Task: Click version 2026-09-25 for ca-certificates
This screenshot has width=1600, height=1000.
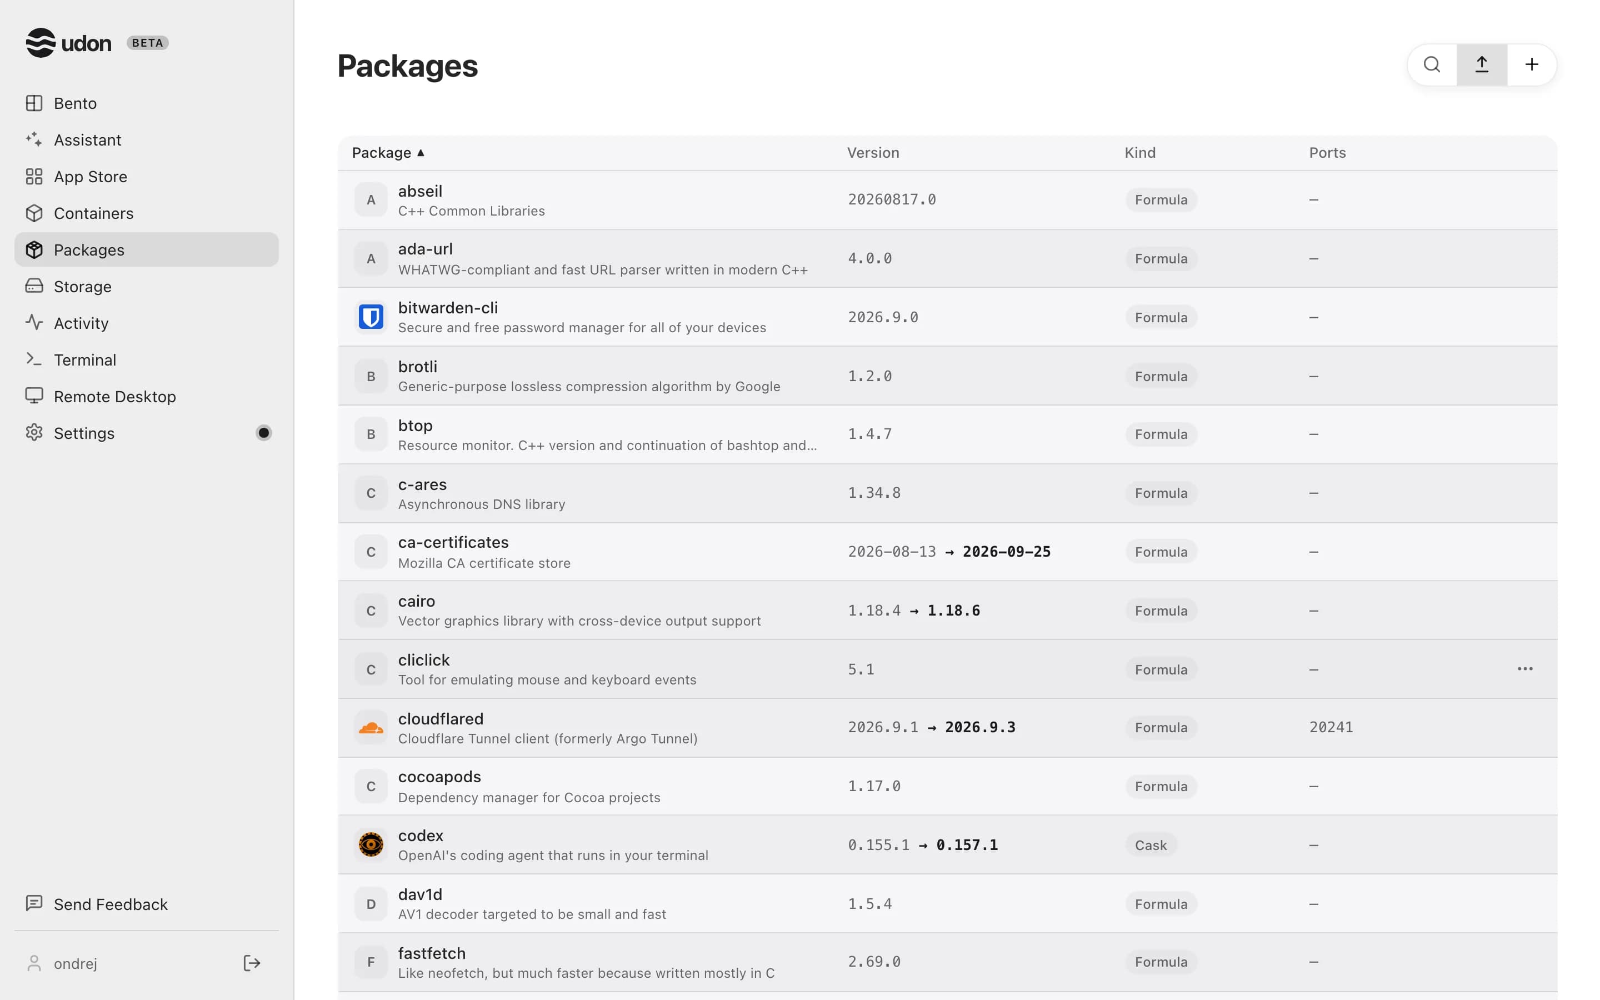Action: click(x=1006, y=552)
